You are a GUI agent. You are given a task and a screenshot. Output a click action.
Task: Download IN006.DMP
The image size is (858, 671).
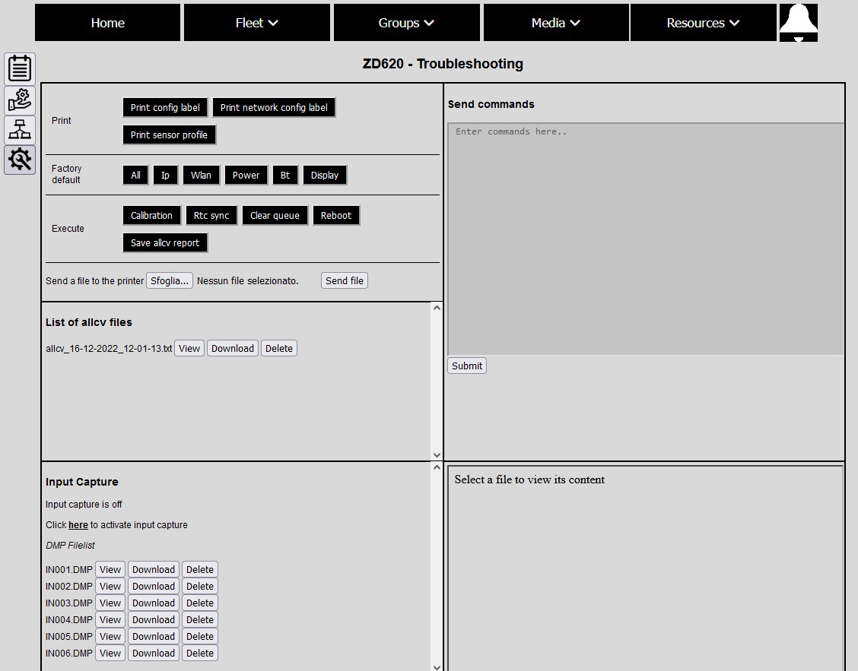(x=153, y=653)
